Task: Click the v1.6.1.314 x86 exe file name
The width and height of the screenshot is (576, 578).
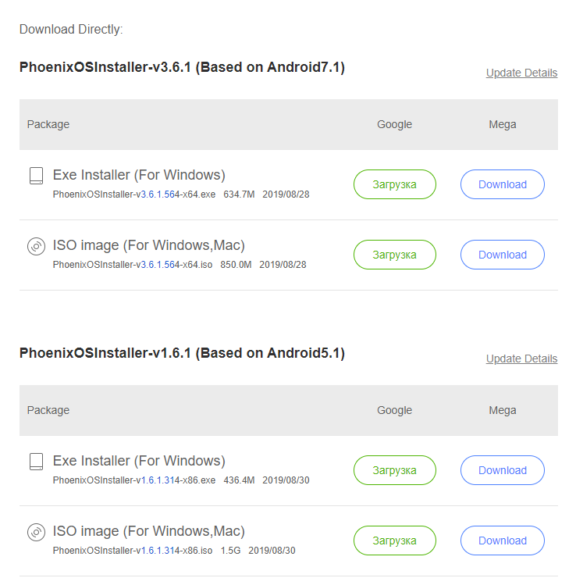Action: click(x=133, y=480)
